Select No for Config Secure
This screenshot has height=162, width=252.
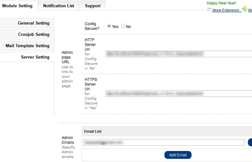(x=123, y=26)
